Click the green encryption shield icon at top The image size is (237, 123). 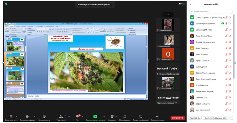(6, 4)
